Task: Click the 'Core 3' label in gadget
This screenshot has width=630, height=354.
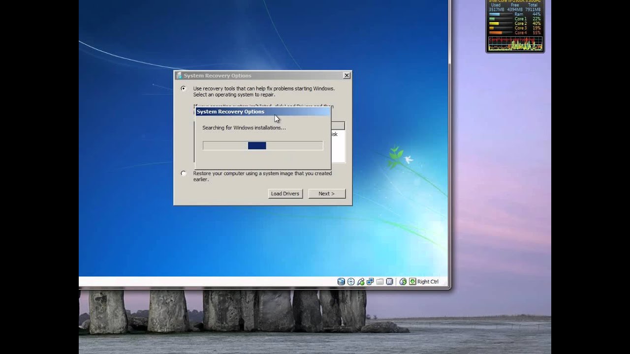Action: [520, 29]
